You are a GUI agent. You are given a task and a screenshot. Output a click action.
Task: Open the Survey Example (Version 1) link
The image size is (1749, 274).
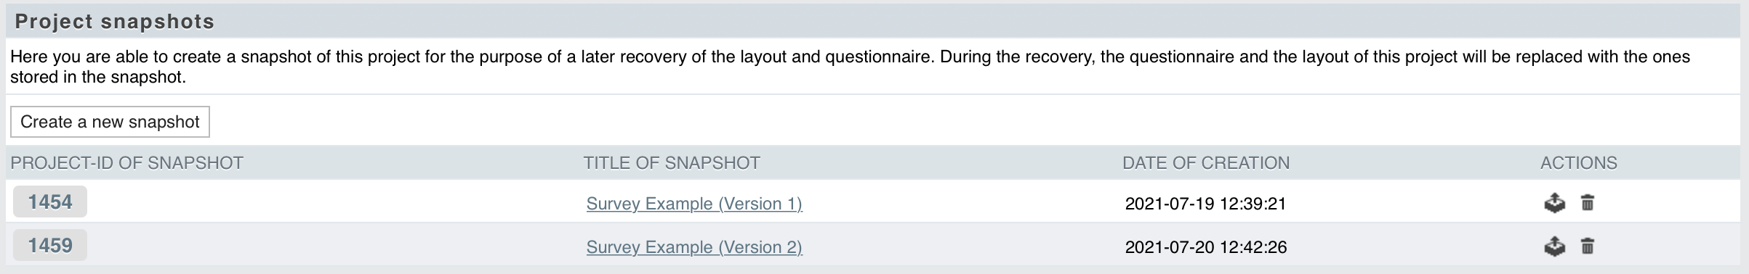point(694,204)
